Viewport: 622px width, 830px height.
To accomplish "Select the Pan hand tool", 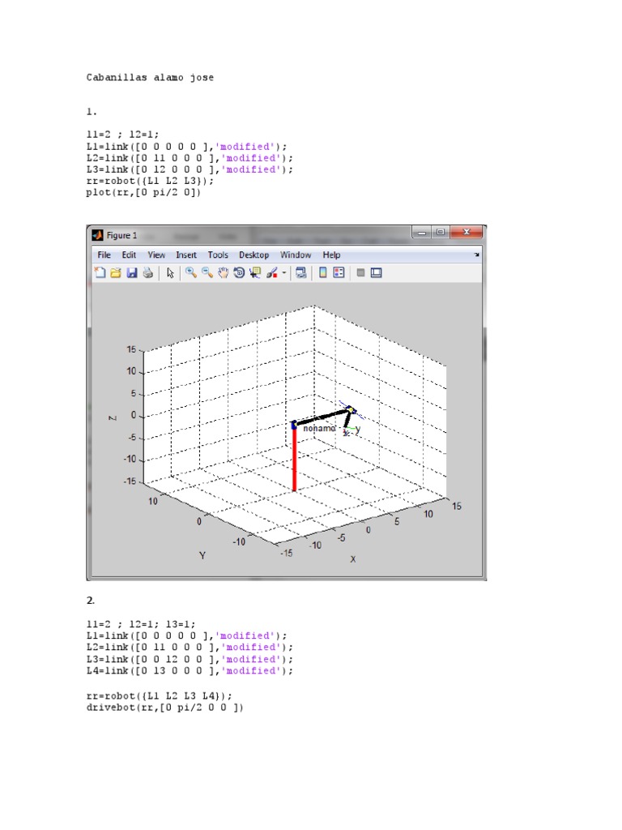I will (224, 272).
